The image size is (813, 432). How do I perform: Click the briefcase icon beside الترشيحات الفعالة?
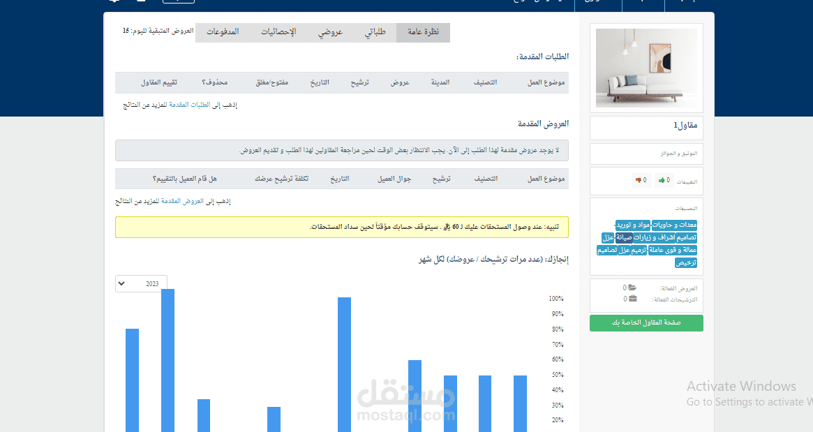click(632, 299)
